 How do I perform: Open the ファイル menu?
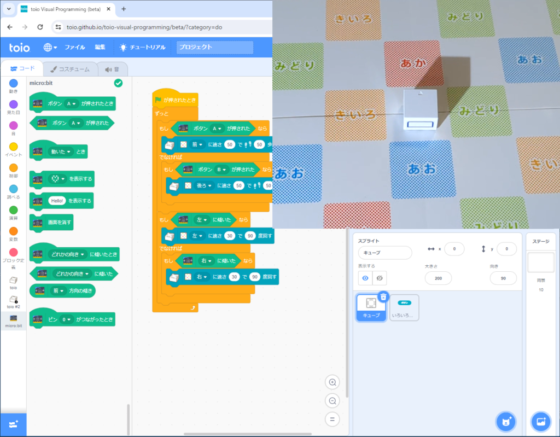pyautogui.click(x=75, y=48)
